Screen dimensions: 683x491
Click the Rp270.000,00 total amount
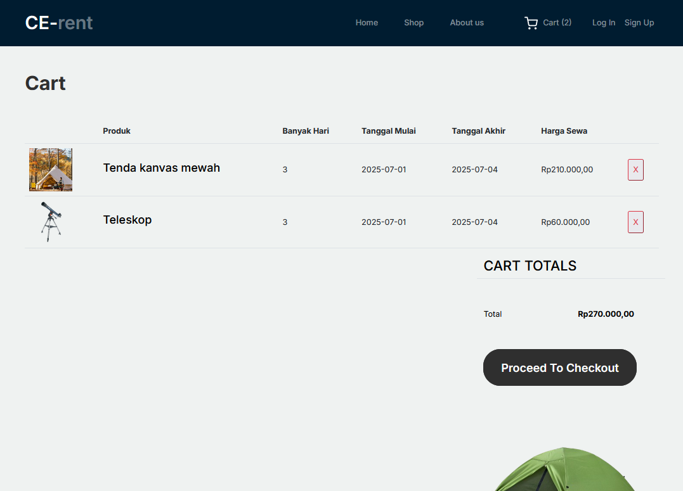[x=606, y=314]
